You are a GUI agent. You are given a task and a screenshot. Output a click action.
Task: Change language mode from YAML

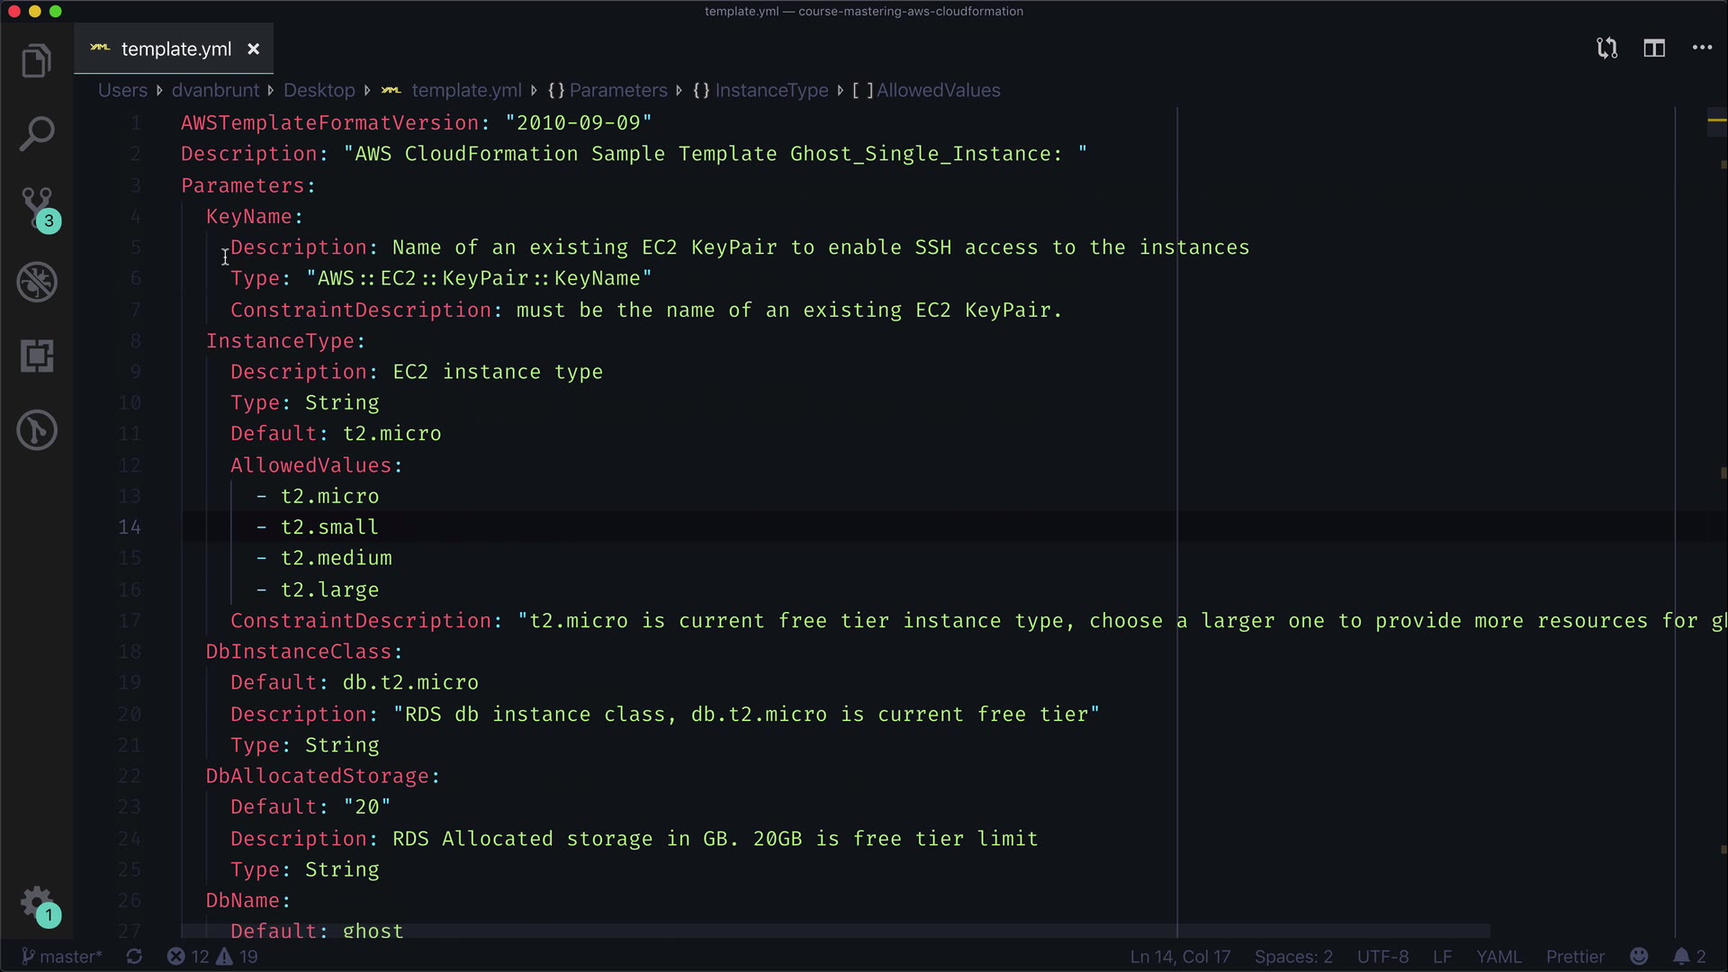1498,957
